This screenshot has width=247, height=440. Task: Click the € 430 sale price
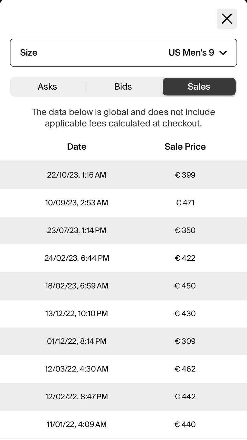pyautogui.click(x=185, y=313)
